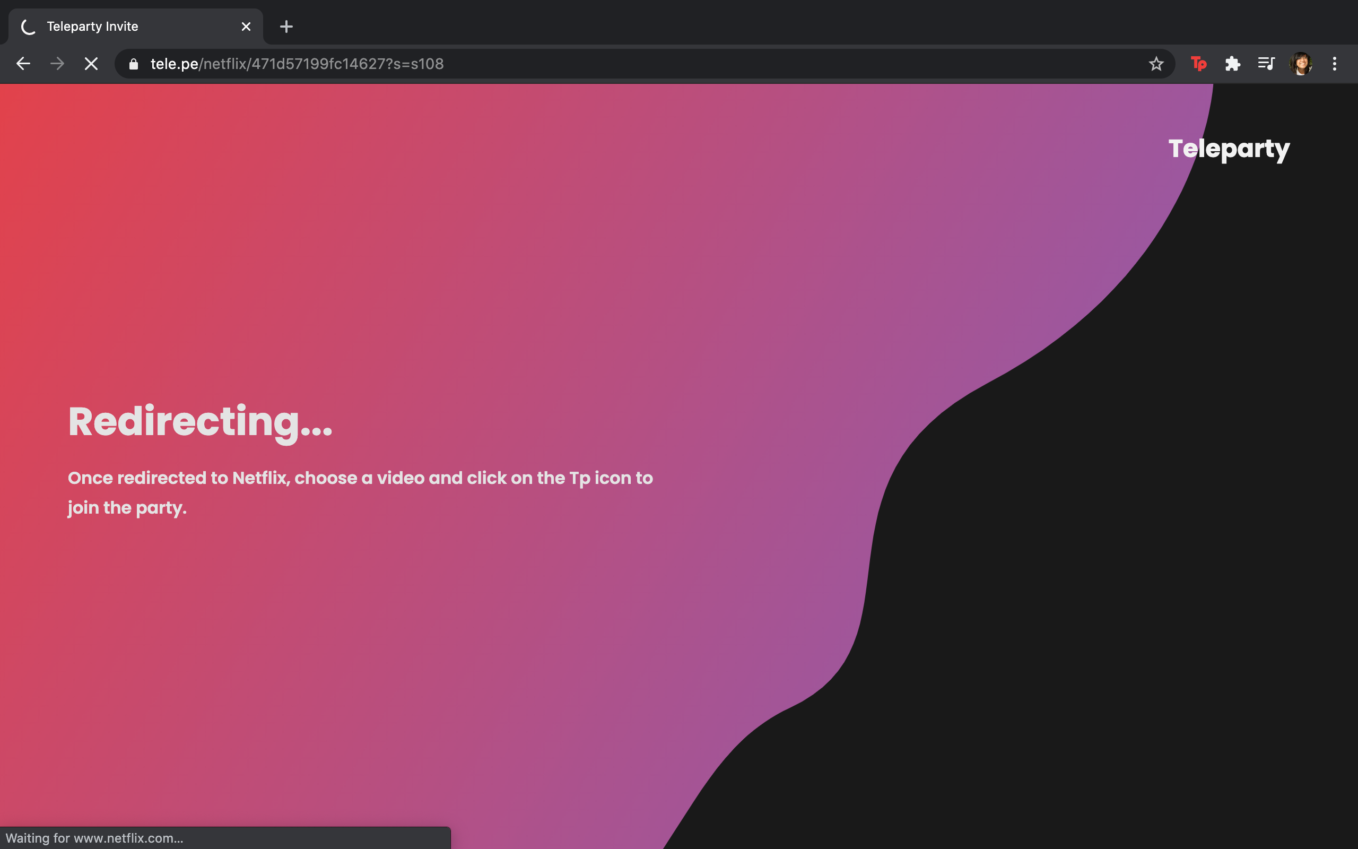1358x849 pixels.
Task: Go back to previous page
Action: click(x=23, y=64)
